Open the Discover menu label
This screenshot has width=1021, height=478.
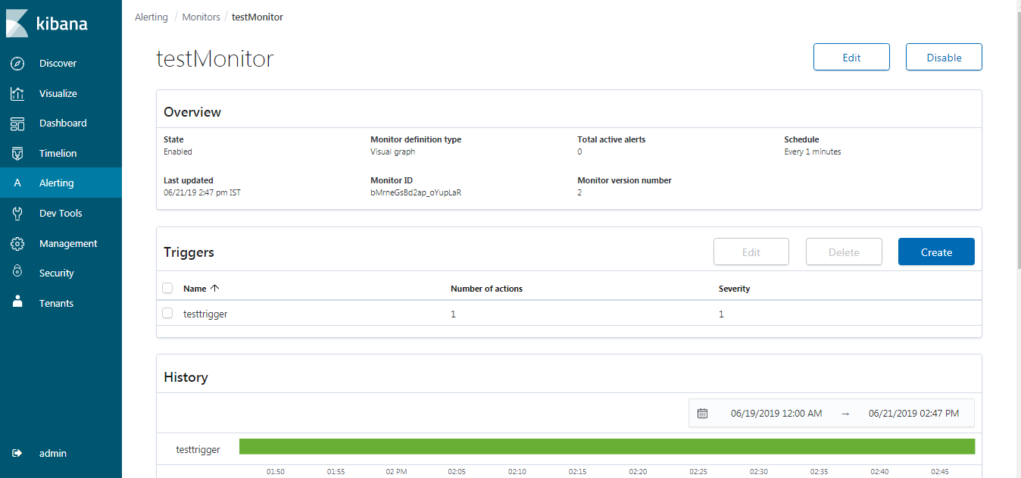[x=58, y=64]
